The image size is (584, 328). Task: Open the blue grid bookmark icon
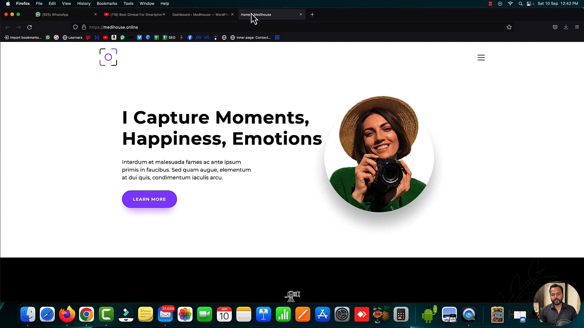pyautogui.click(x=277, y=38)
